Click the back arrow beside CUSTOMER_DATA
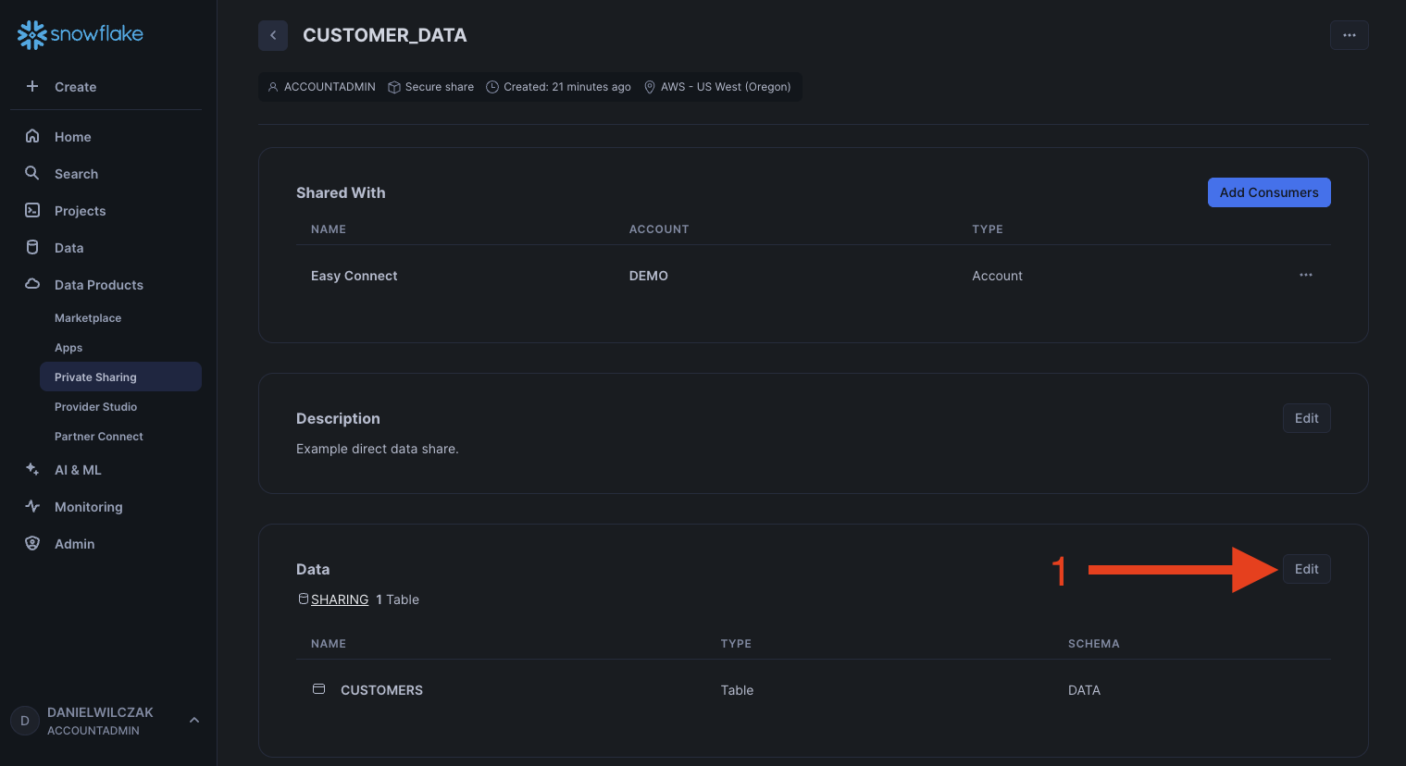1406x766 pixels. 273,35
